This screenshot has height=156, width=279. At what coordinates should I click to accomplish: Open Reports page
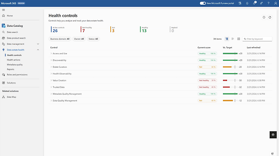click(10, 69)
